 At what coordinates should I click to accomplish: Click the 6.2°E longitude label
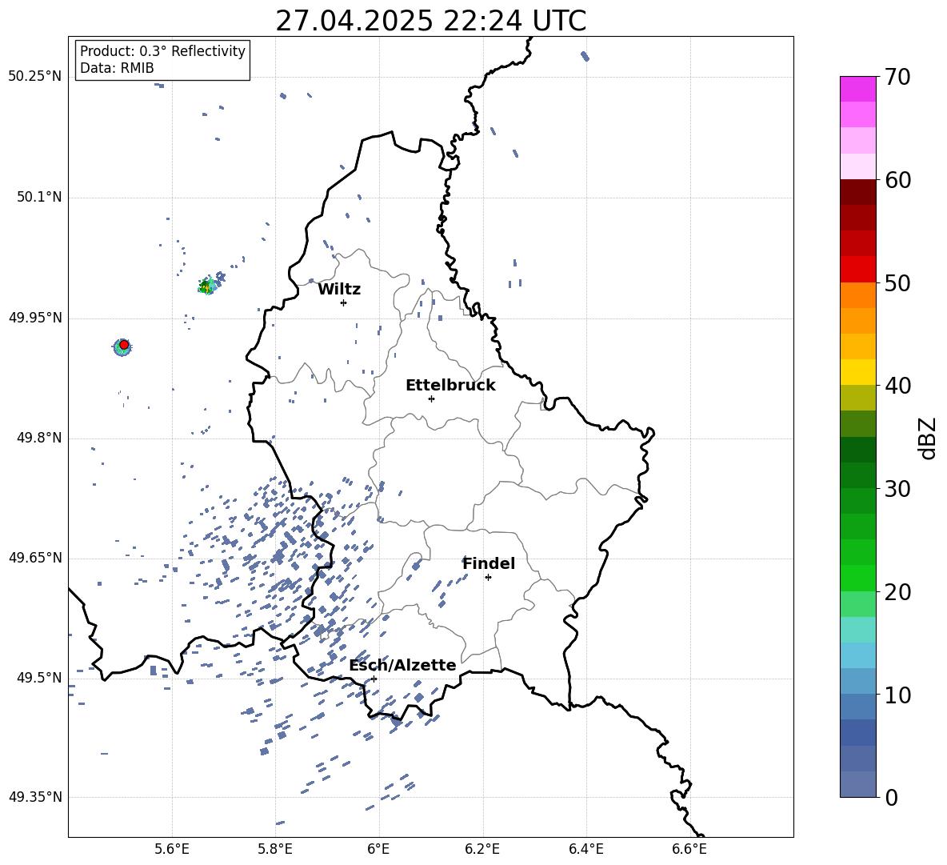[x=482, y=849]
